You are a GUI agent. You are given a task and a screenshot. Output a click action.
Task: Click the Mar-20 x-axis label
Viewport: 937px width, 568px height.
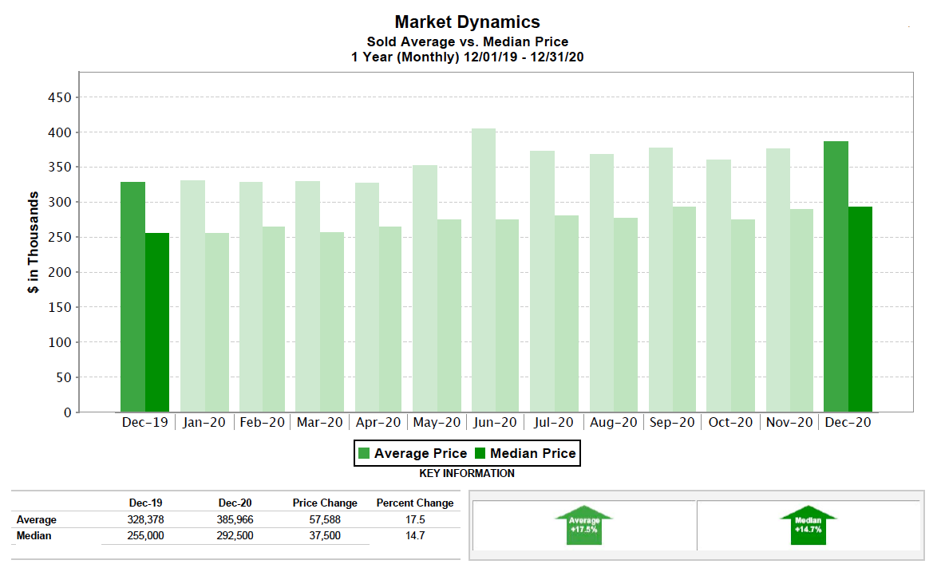320,422
